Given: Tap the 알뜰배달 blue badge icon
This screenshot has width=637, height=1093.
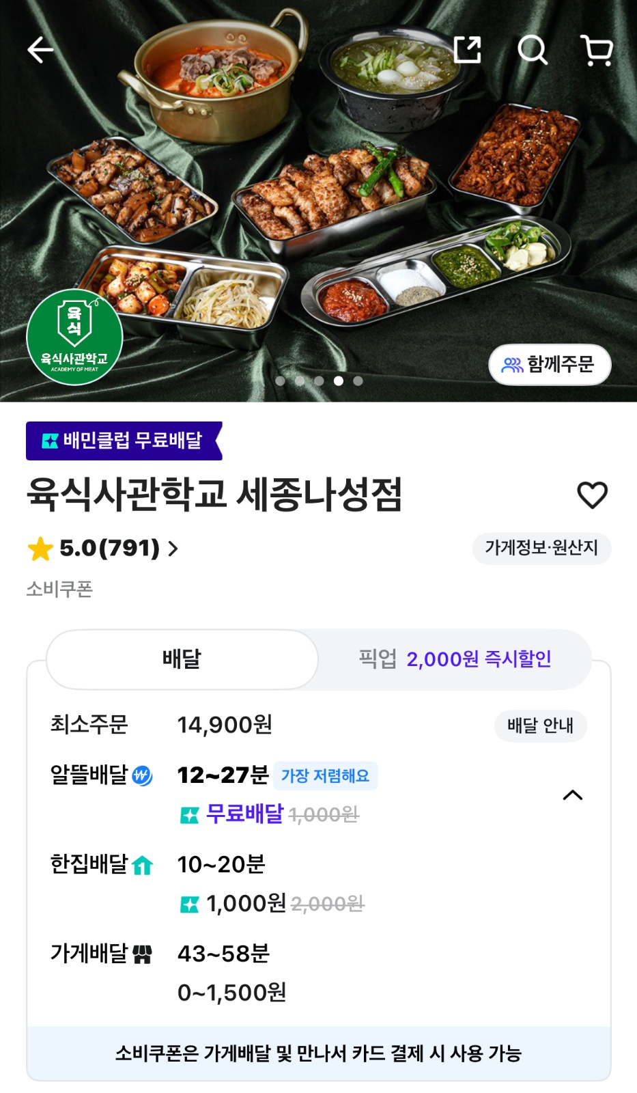Looking at the screenshot, I should [142, 776].
